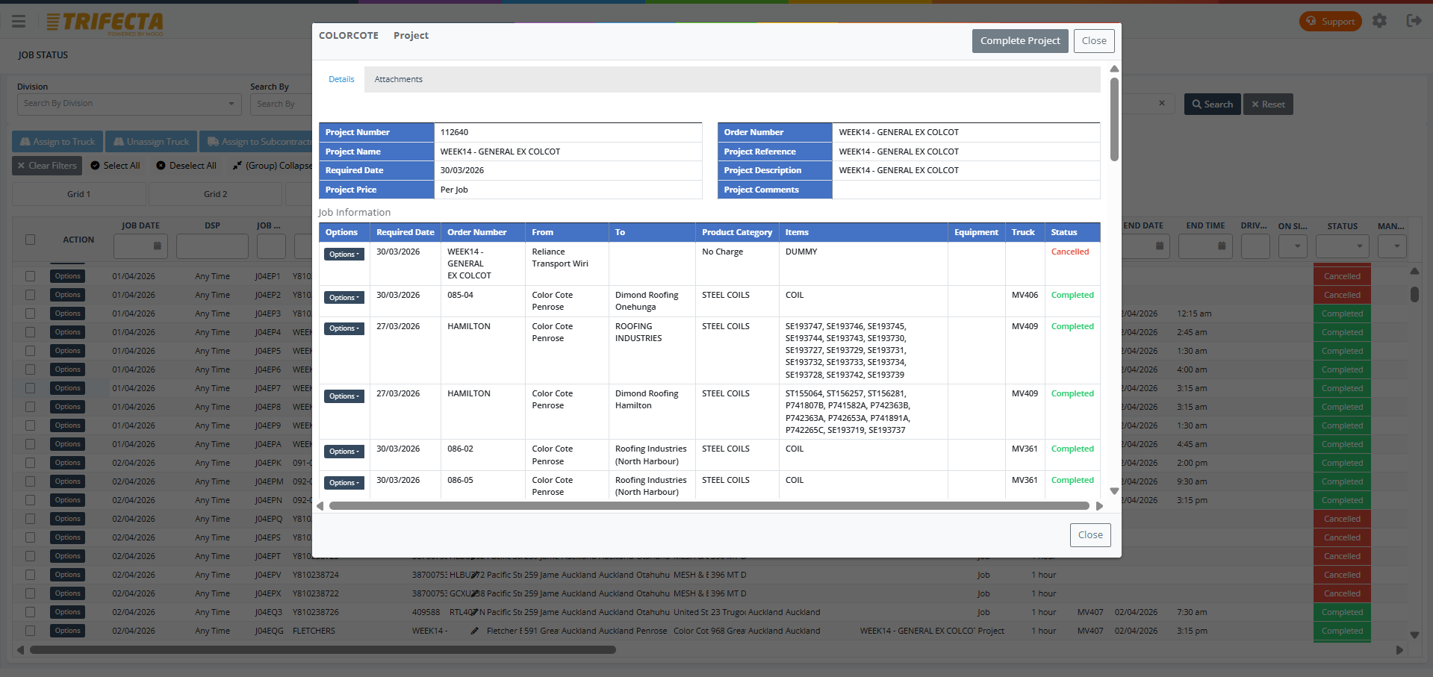1433x677 pixels.
Task: Open the Search By dropdown
Action: coord(281,104)
